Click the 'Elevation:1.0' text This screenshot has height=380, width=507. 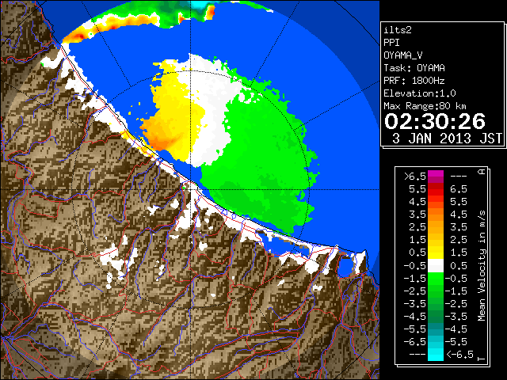(x=420, y=93)
